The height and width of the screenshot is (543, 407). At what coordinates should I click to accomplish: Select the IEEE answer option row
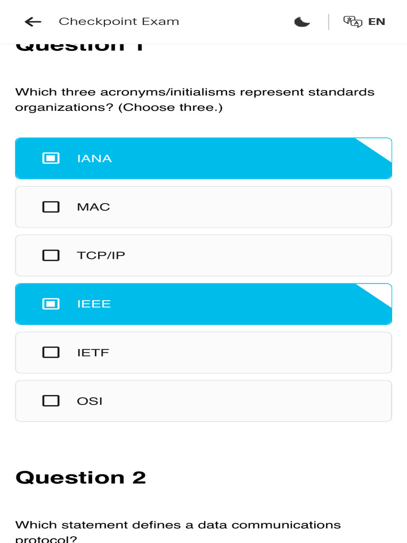203,304
